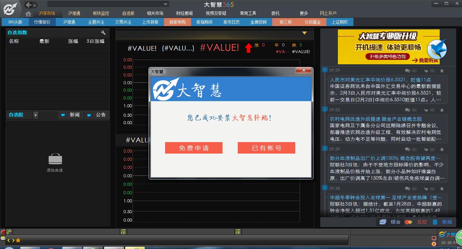Favorite the 09:38 news with star

pyautogui.click(x=442, y=188)
